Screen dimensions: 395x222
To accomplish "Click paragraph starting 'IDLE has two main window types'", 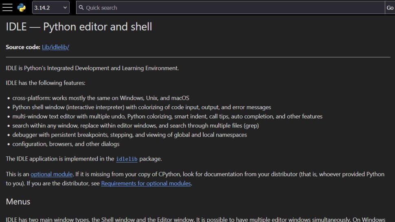I will pos(195,220).
